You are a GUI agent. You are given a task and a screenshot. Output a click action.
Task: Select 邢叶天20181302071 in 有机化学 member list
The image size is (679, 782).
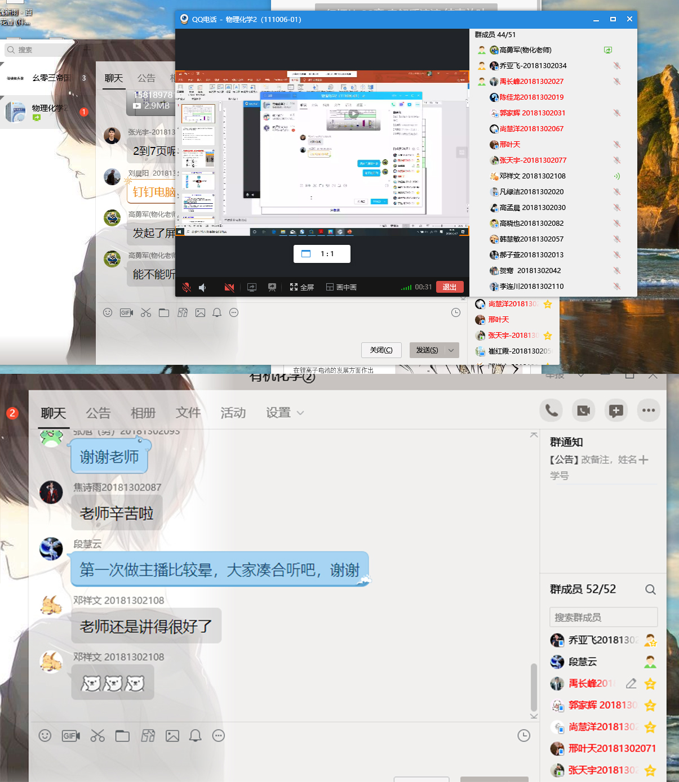point(603,748)
